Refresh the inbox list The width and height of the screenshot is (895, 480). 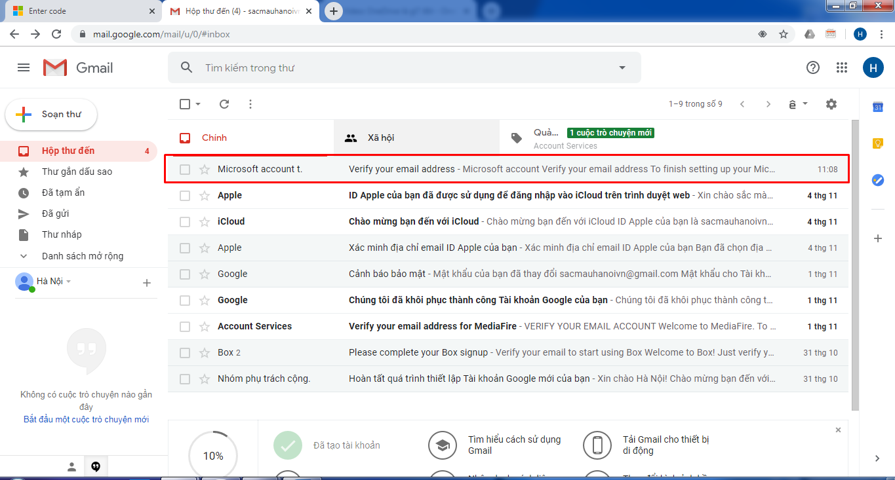coord(224,104)
